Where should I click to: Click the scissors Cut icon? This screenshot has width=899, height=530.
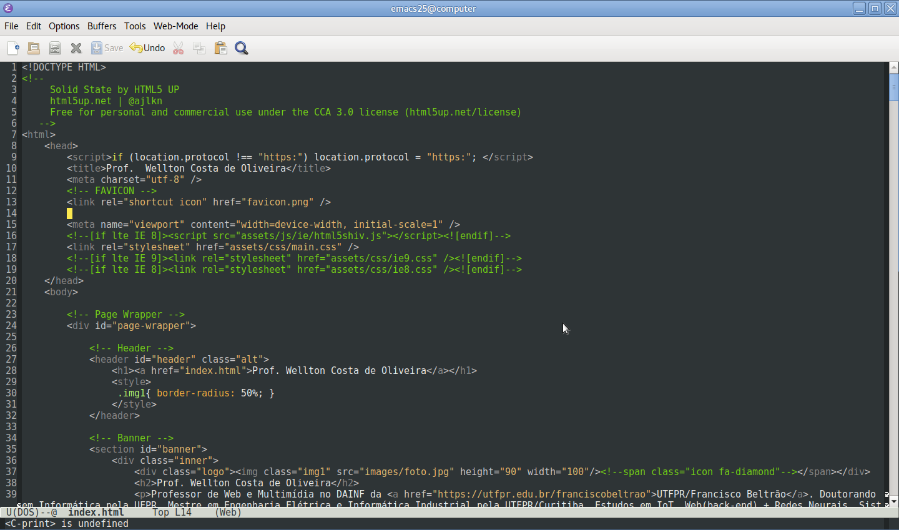pyautogui.click(x=179, y=48)
